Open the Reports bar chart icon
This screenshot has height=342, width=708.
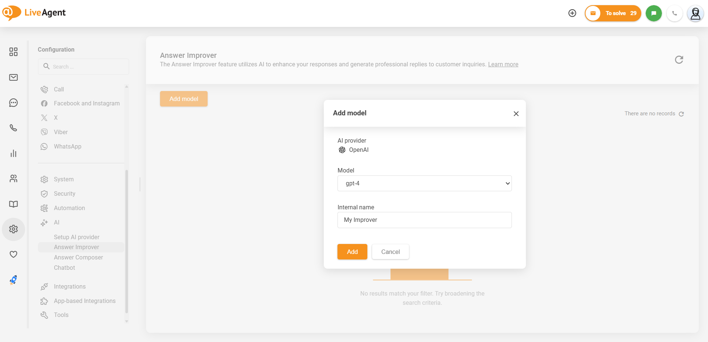(14, 153)
